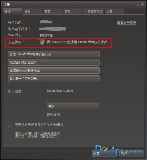
Task: Click the 查看帐号历史 link
Action: [x=127, y=23]
